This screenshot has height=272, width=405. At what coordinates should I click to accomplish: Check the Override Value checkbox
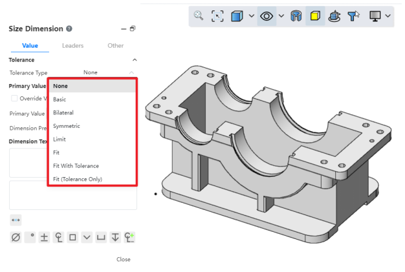[x=14, y=98]
